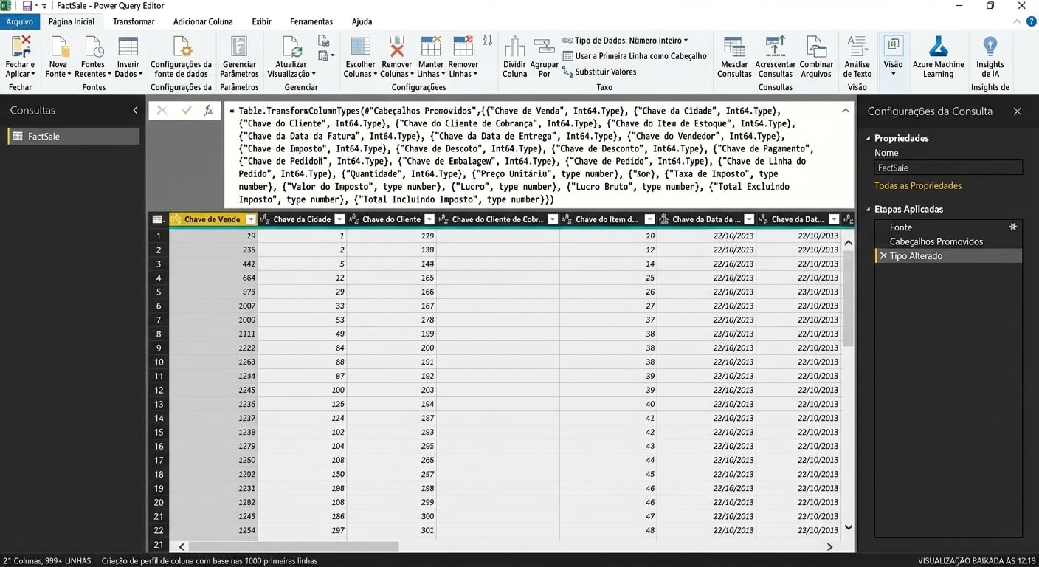Open the gear icon beside the Fonte step
This screenshot has height=567, width=1039.
[1012, 227]
